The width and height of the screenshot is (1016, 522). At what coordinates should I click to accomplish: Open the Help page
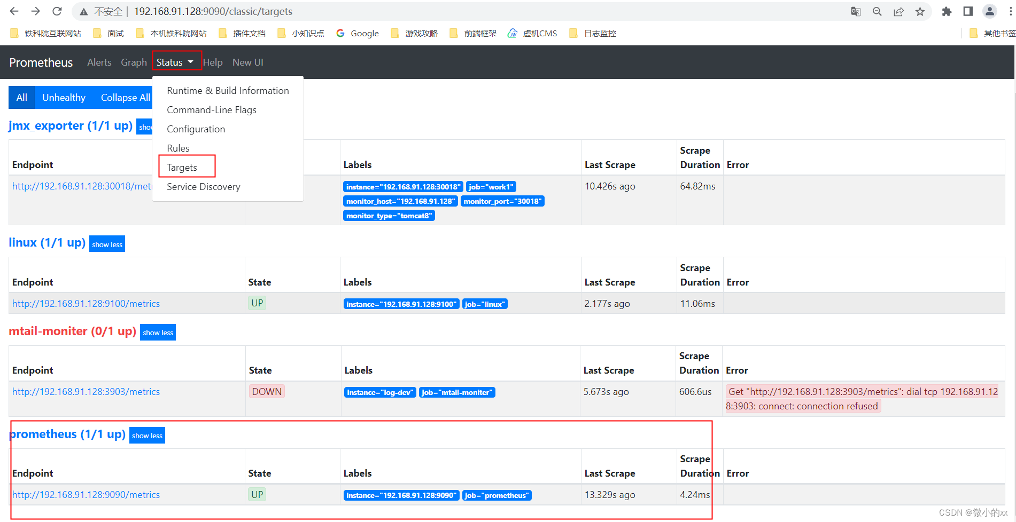coord(213,62)
